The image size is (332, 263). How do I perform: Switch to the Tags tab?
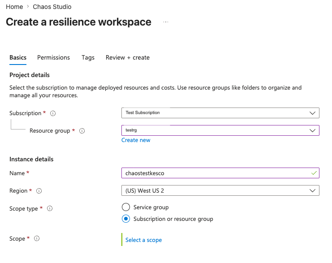[88, 58]
